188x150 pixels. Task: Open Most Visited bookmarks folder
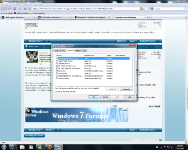pyautogui.click(x=7, y=13)
